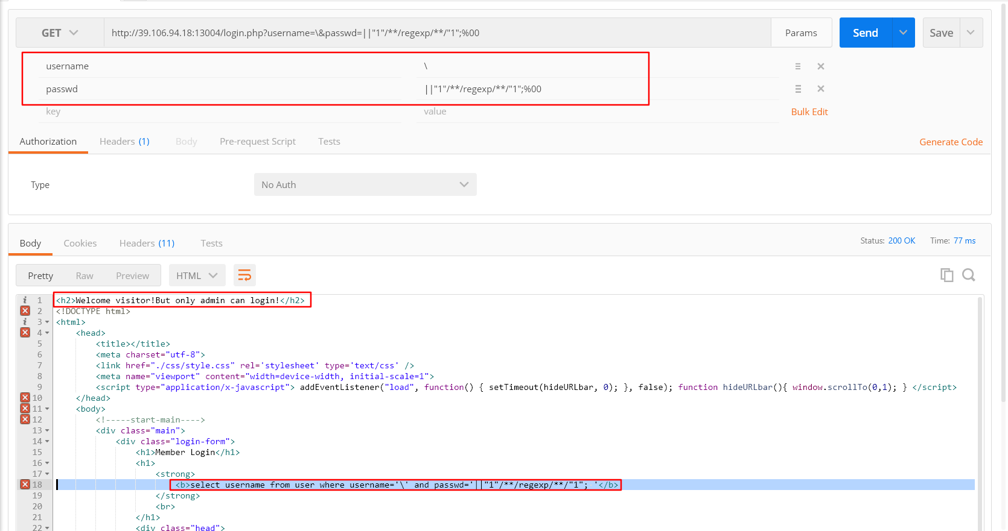The width and height of the screenshot is (1008, 531).
Task: Collapse the strong block at line 17
Action: coord(47,474)
